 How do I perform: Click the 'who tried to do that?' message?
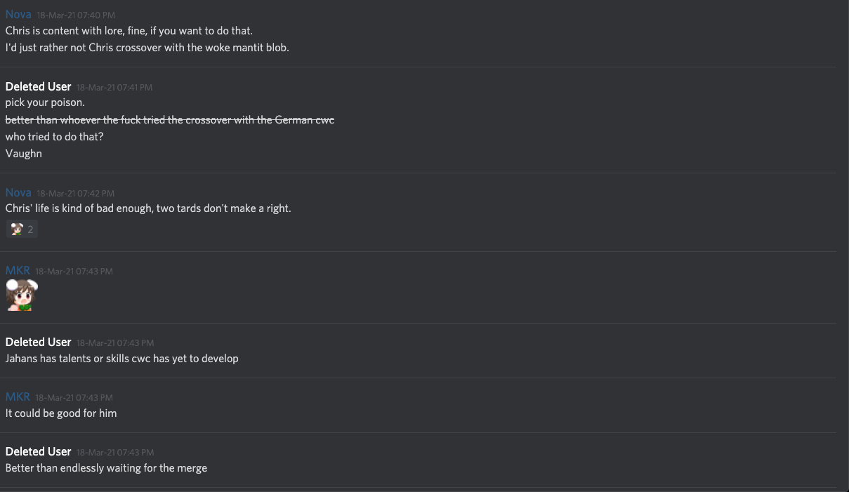[x=54, y=137]
